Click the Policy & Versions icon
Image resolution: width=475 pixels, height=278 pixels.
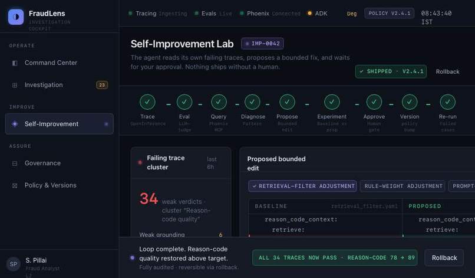15,185
